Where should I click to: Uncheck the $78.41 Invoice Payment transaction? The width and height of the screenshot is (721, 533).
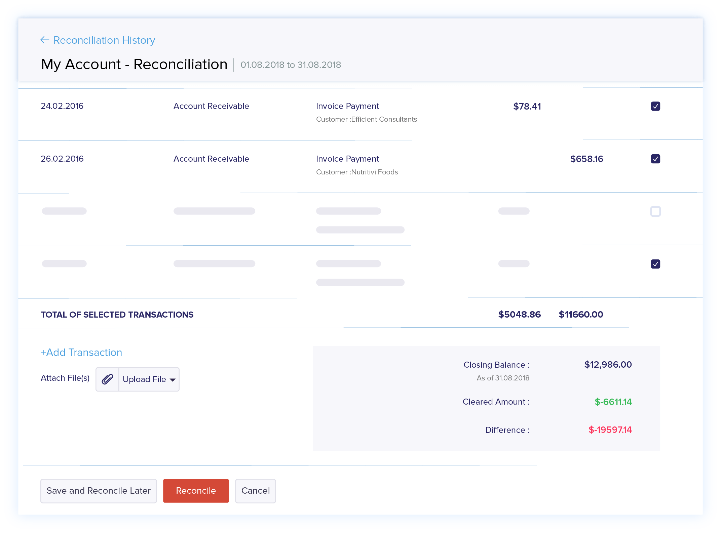click(655, 106)
